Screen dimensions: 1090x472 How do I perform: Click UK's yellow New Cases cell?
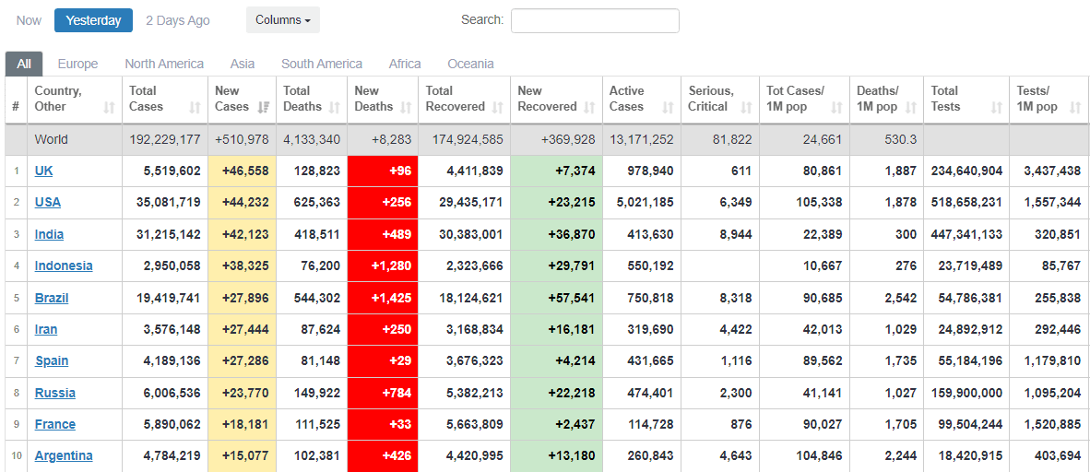click(243, 171)
